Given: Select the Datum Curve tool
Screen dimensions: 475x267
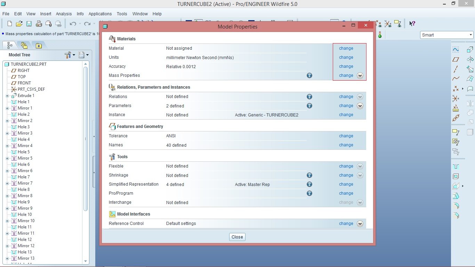Looking at the screenshot, I should pos(456,79).
